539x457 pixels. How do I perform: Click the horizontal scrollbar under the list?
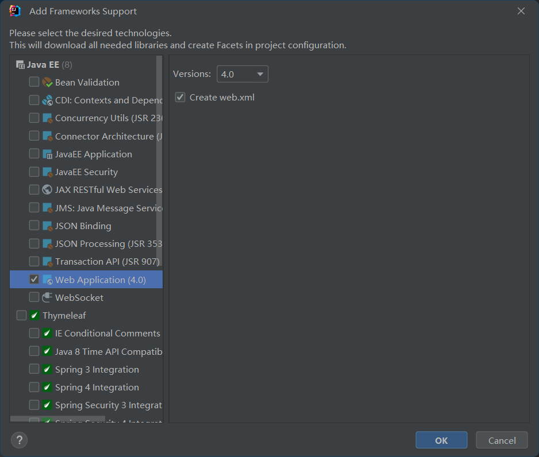click(x=57, y=420)
